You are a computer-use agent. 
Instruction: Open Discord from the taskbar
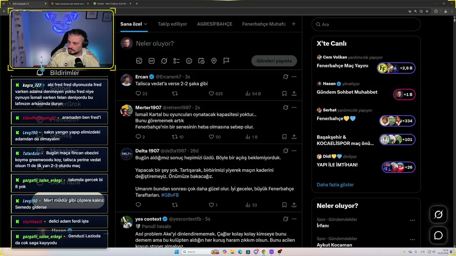256,252
